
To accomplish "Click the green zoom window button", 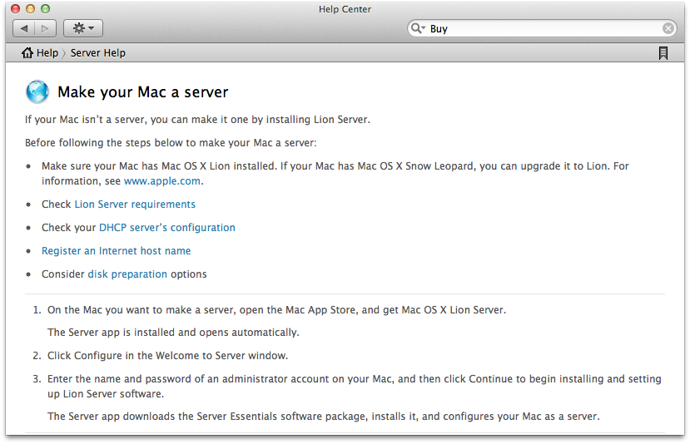I will (x=45, y=9).
